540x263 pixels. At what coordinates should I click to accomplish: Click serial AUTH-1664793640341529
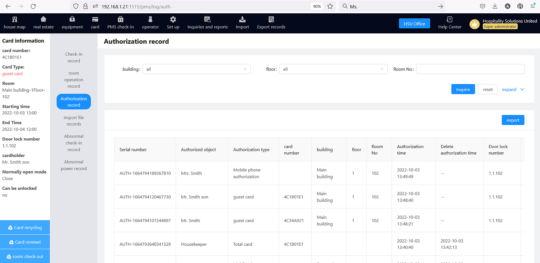(x=145, y=244)
